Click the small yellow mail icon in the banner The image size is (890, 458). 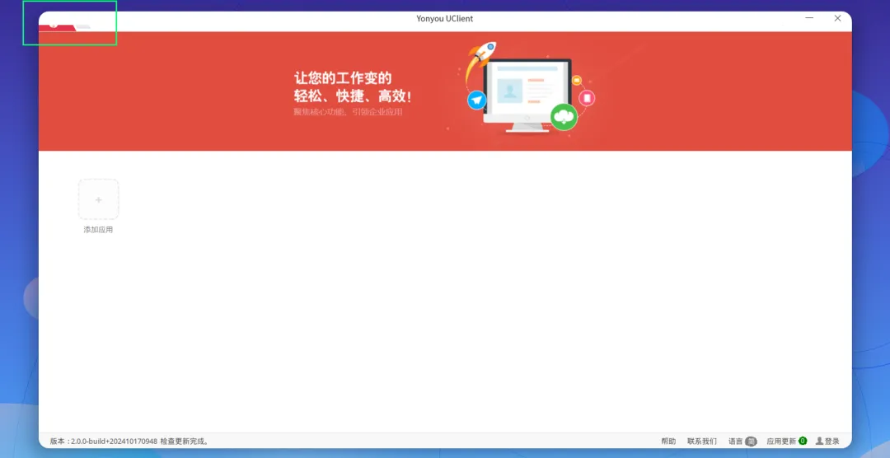[577, 81]
